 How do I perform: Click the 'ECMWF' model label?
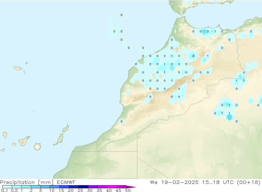pos(66,182)
